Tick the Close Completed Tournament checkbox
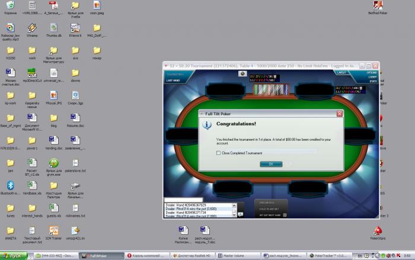 (x=218, y=153)
